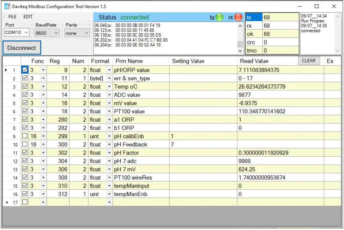Click the Daviteq app logo icon
Screen dimensions: 344x230
[7, 6]
